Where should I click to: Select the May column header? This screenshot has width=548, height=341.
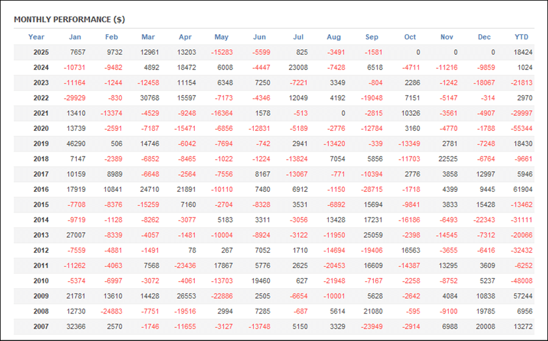[x=222, y=37]
